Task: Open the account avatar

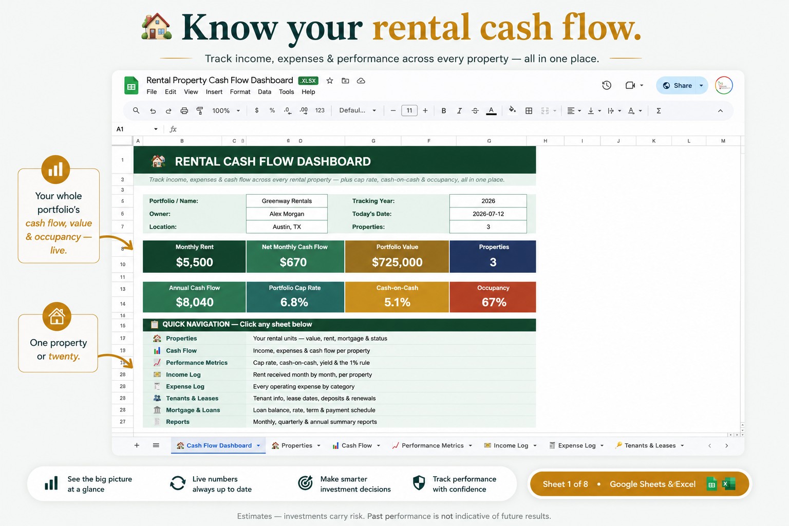Action: 723,85
